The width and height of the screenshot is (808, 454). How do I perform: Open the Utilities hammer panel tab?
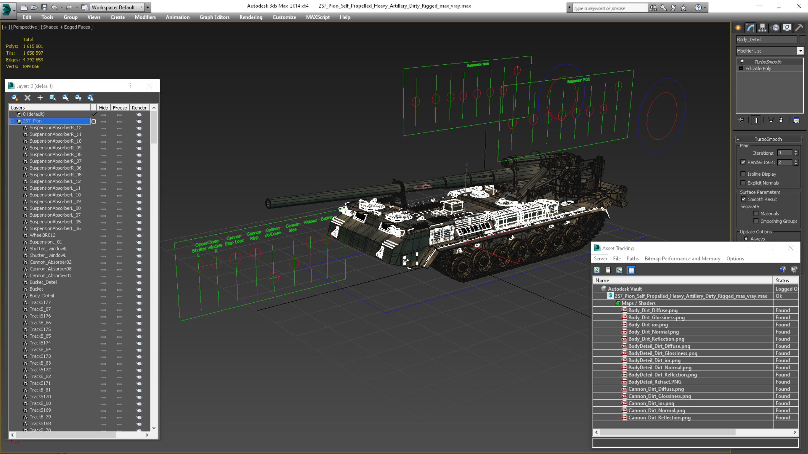coord(799,28)
